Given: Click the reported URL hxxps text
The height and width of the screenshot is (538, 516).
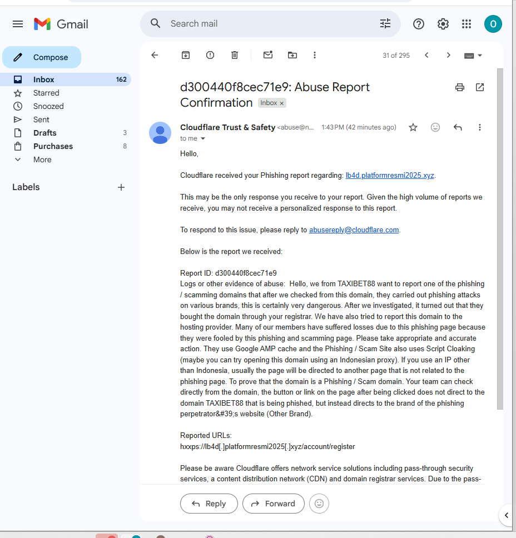Looking at the screenshot, I should tap(267, 447).
